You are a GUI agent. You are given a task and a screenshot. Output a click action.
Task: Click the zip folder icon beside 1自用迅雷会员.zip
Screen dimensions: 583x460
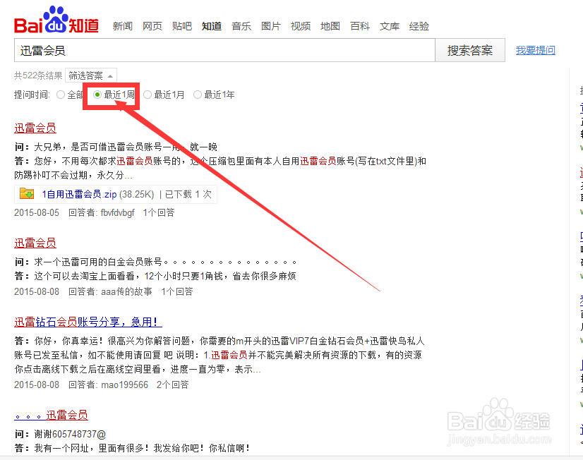pos(27,194)
